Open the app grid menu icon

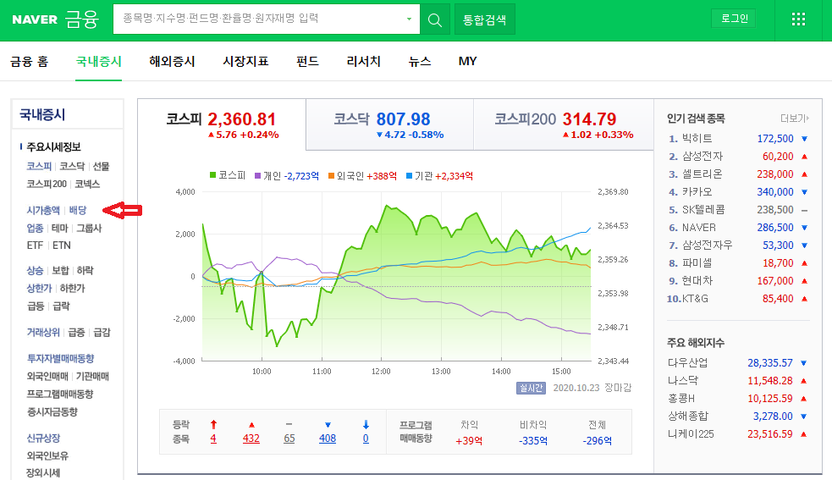coord(798,19)
